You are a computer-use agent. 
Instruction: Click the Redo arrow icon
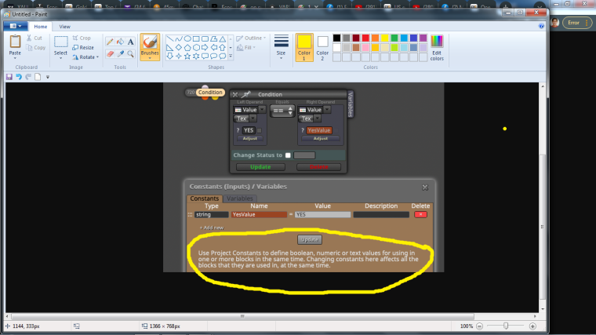[28, 77]
